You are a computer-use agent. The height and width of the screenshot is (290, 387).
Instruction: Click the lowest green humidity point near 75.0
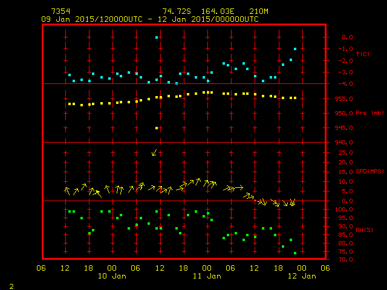click(295, 253)
